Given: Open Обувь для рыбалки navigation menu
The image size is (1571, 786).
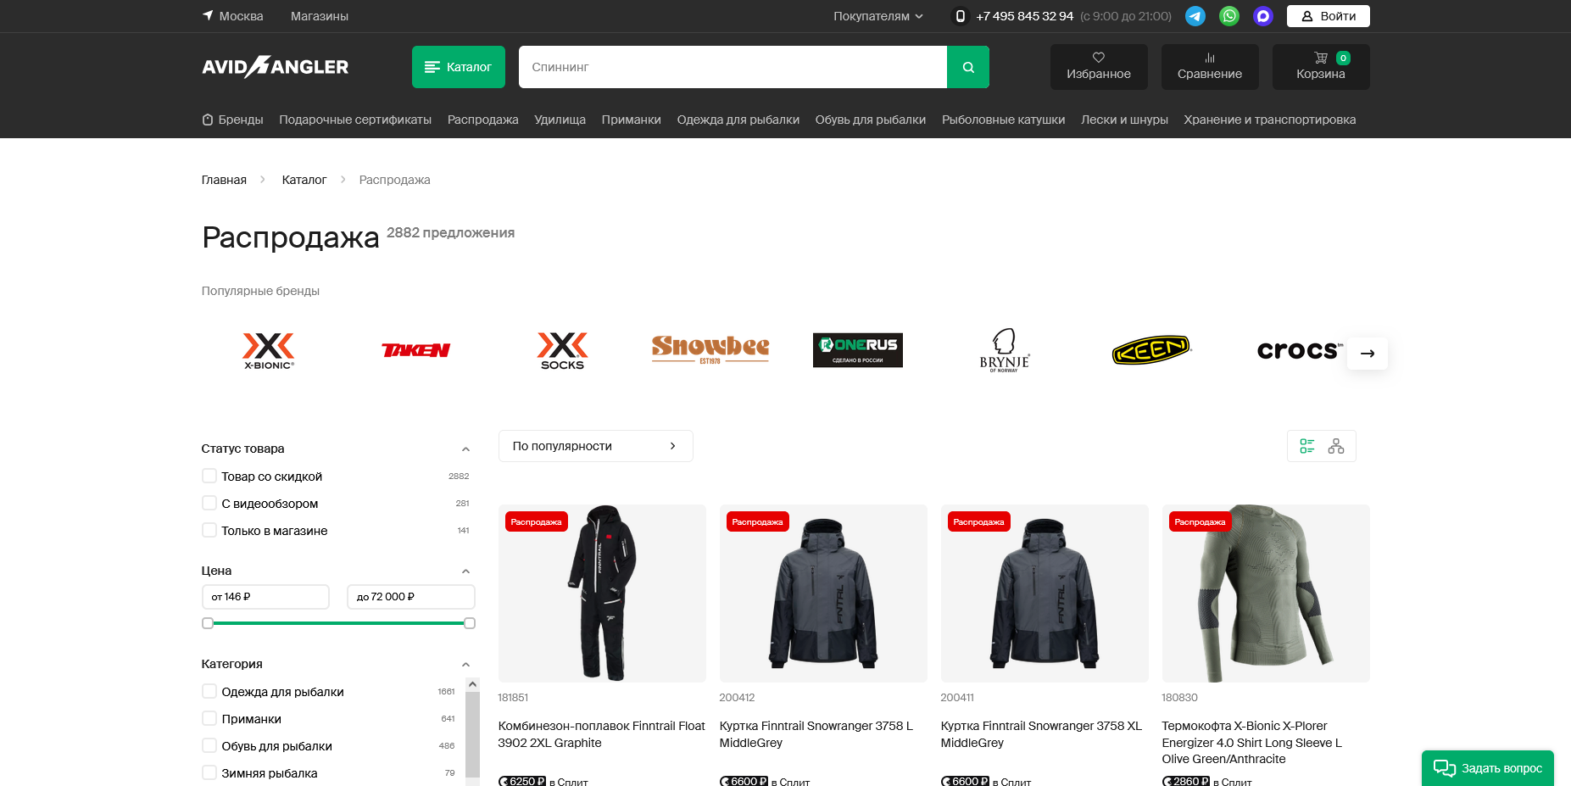Looking at the screenshot, I should point(871,120).
